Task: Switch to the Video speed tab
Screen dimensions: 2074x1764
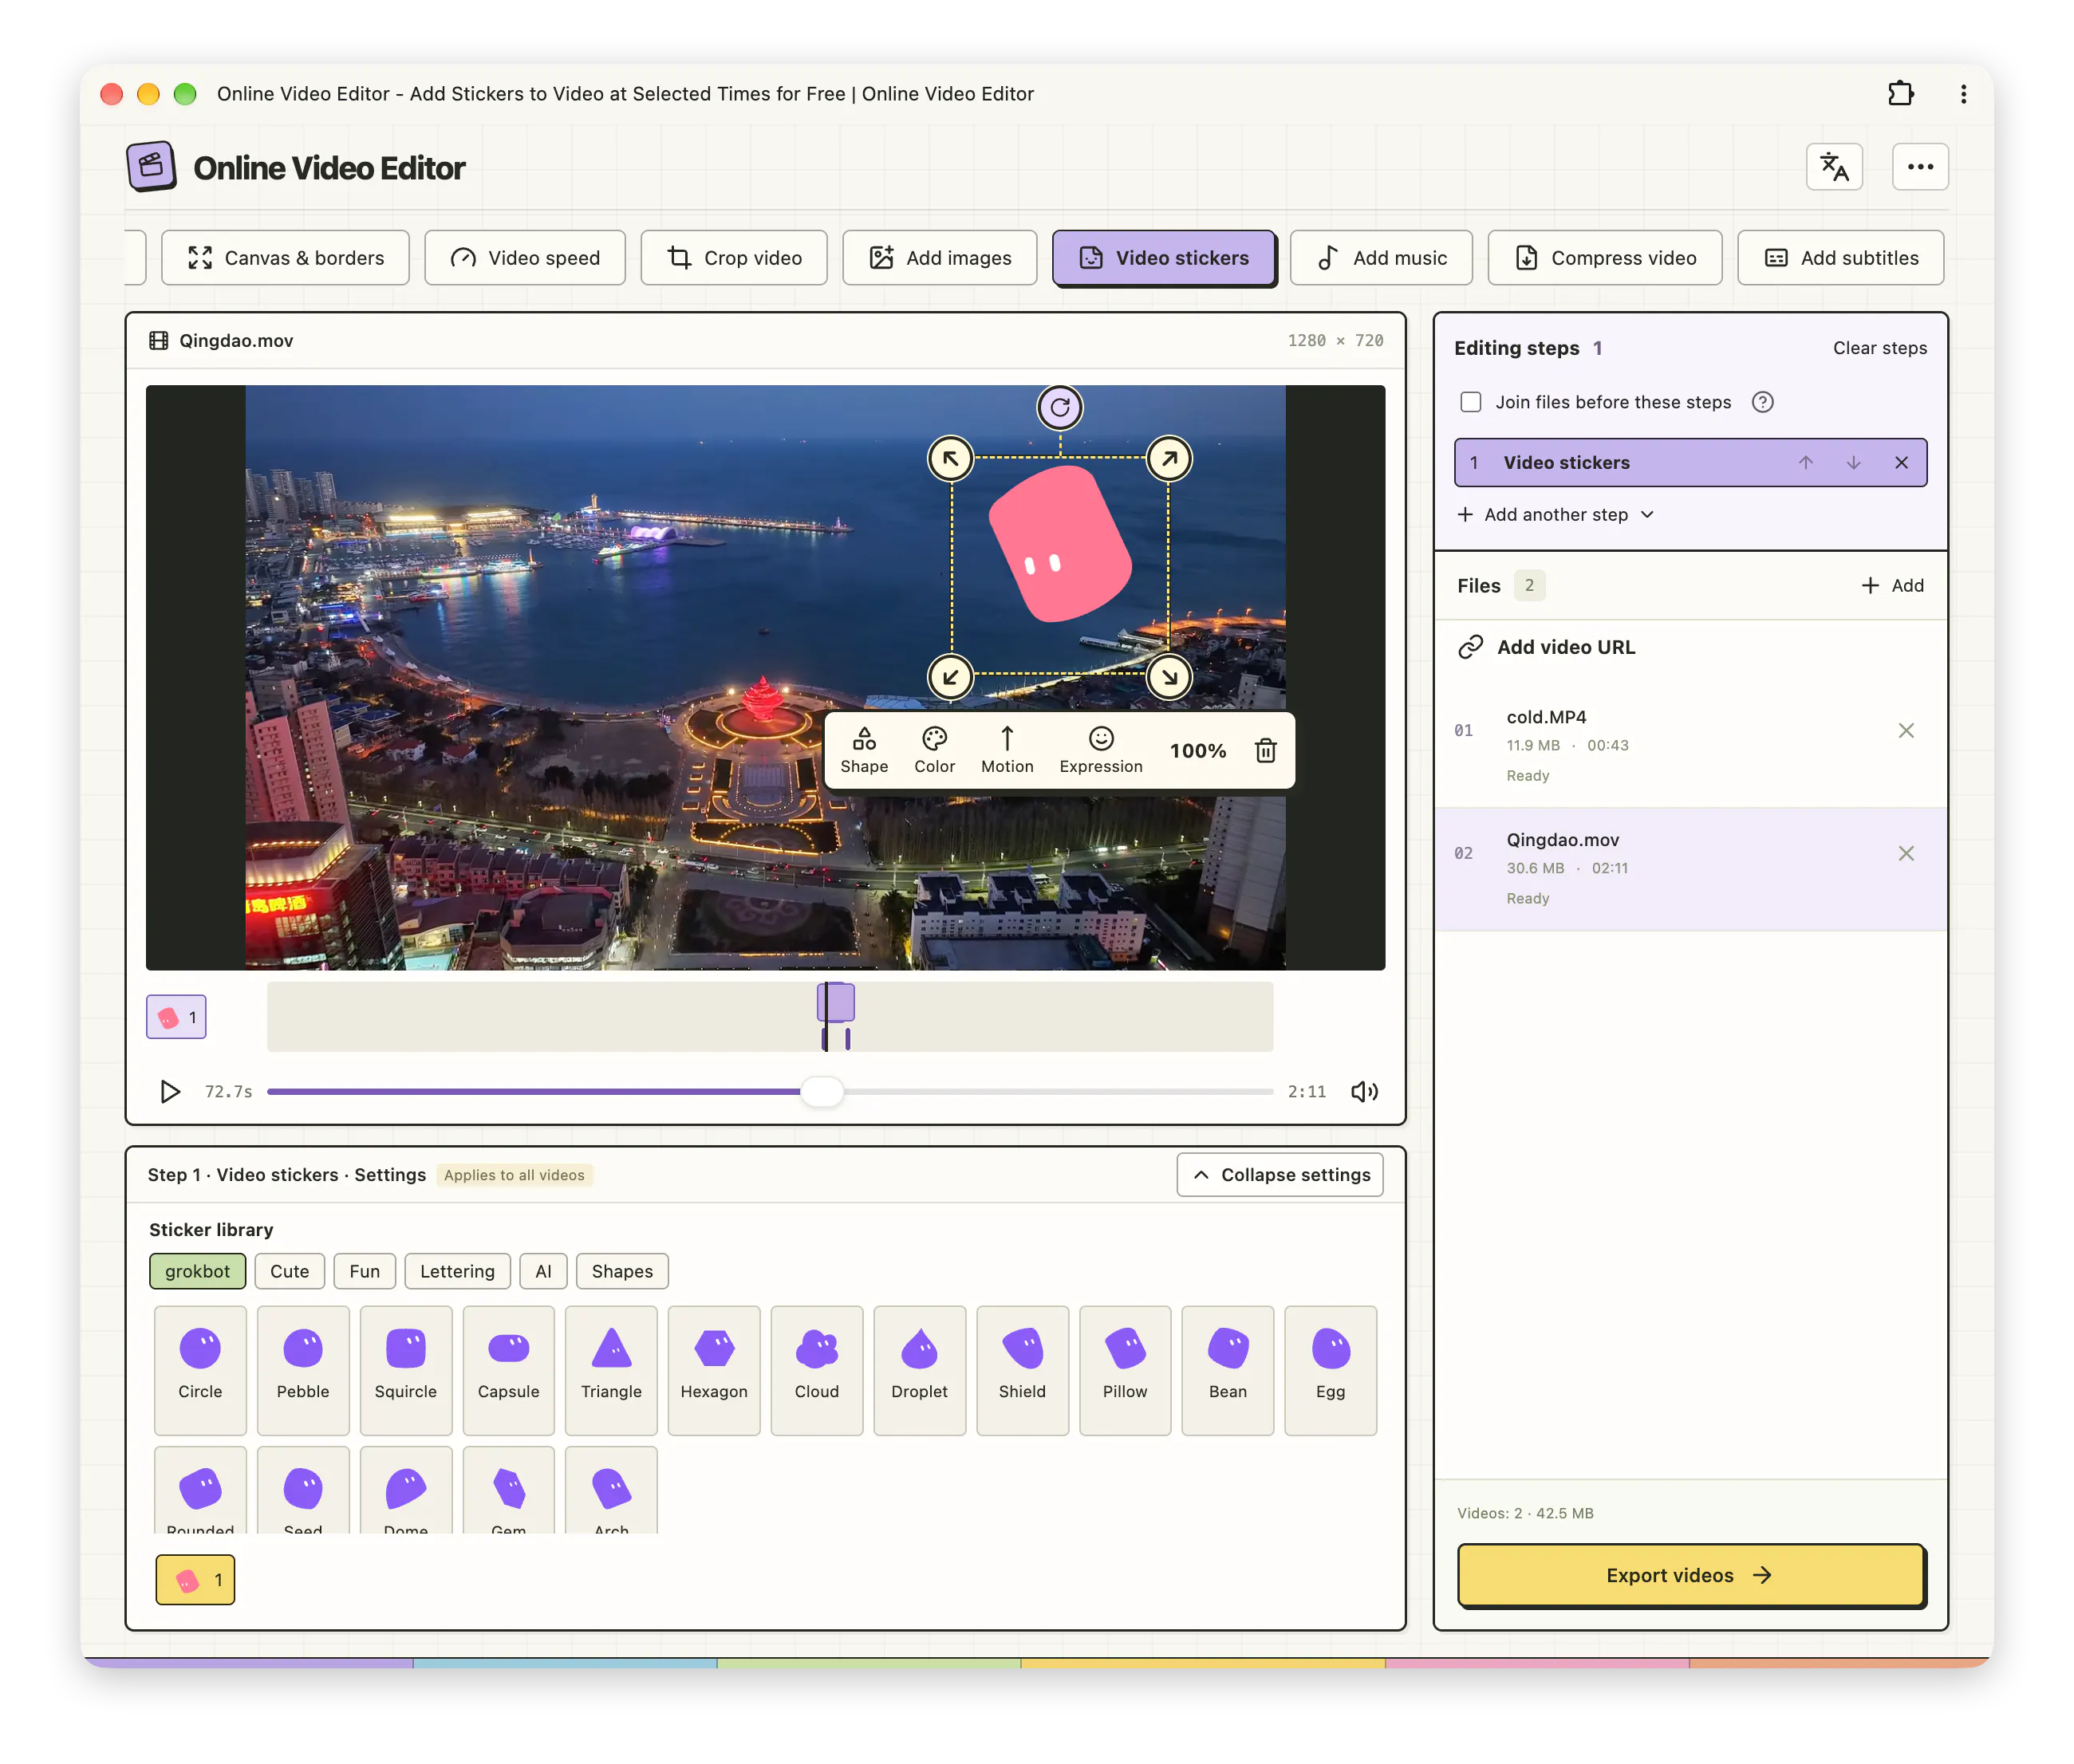Action: click(x=524, y=258)
